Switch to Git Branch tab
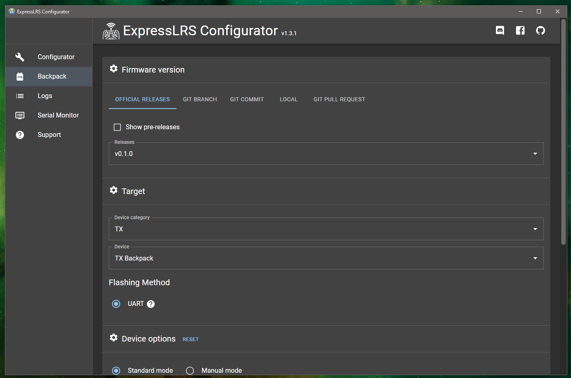Screen dimensions: 571x378 pyautogui.click(x=200, y=99)
